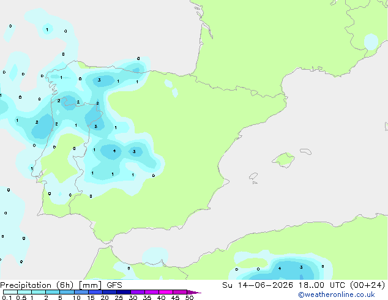The width and height of the screenshot is (388, 300).
Task: Click the 'Precipitation (6h) [mm] GFS' title
Action: coord(61,285)
